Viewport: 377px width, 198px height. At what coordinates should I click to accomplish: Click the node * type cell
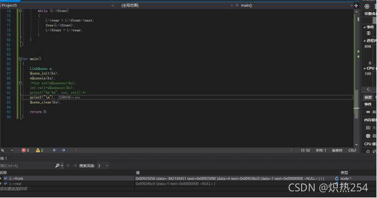coord(346,179)
